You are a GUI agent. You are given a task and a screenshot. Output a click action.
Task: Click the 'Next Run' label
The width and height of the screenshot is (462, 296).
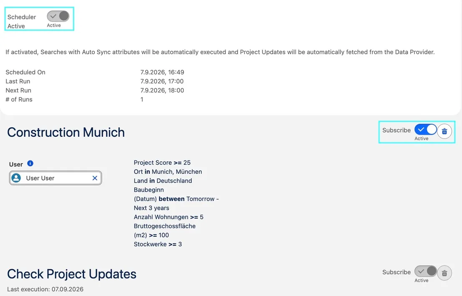[x=18, y=90]
